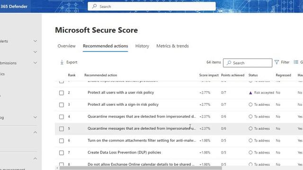This screenshot has height=170, width=303.
Task: Click the magnifier icon in top search bar
Action: 94,6
